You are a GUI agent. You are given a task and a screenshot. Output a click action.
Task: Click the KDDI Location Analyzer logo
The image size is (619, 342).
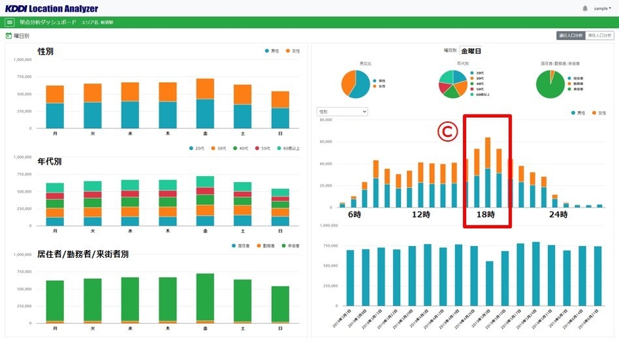pyautogui.click(x=50, y=9)
